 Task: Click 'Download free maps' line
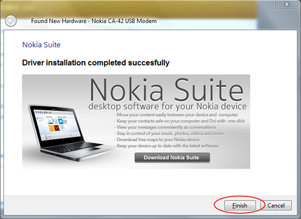(157, 140)
